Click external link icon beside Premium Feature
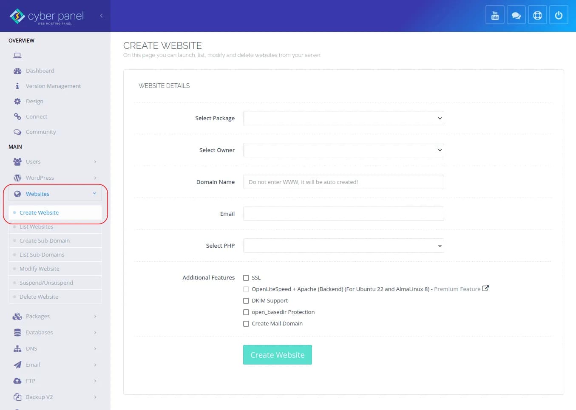This screenshot has width=576, height=410. coord(485,288)
